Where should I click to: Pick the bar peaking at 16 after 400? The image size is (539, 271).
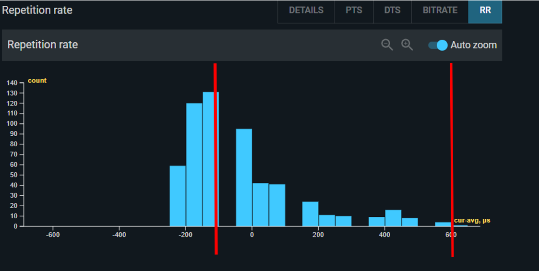[393, 218]
